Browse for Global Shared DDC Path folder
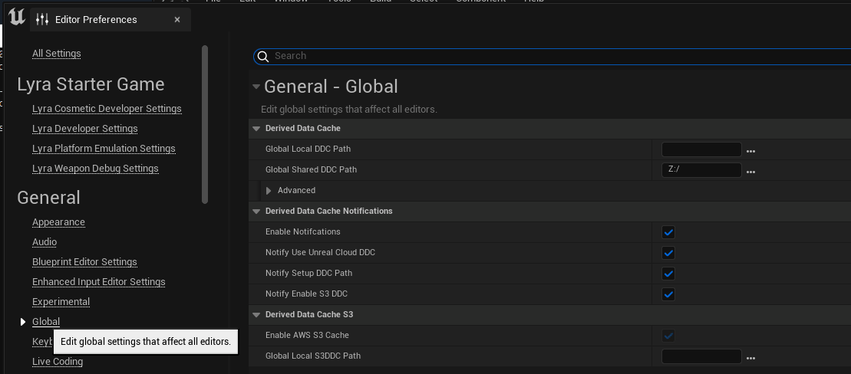The height and width of the screenshot is (374, 851). (x=750, y=172)
